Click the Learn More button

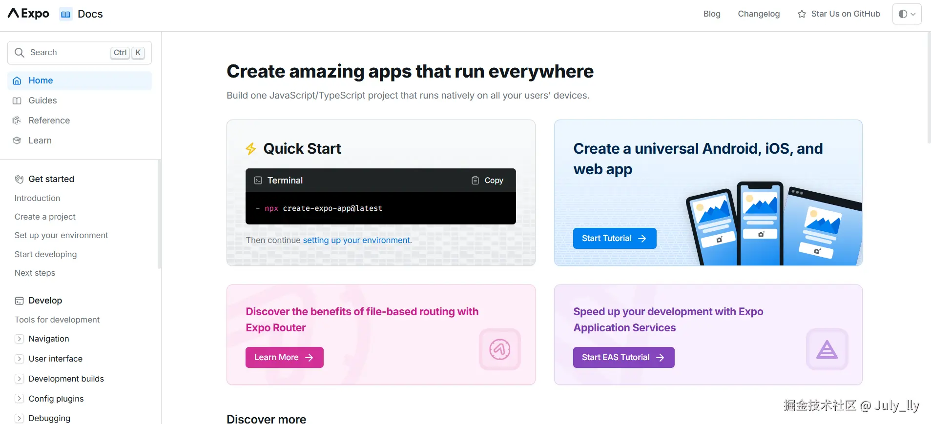[285, 357]
